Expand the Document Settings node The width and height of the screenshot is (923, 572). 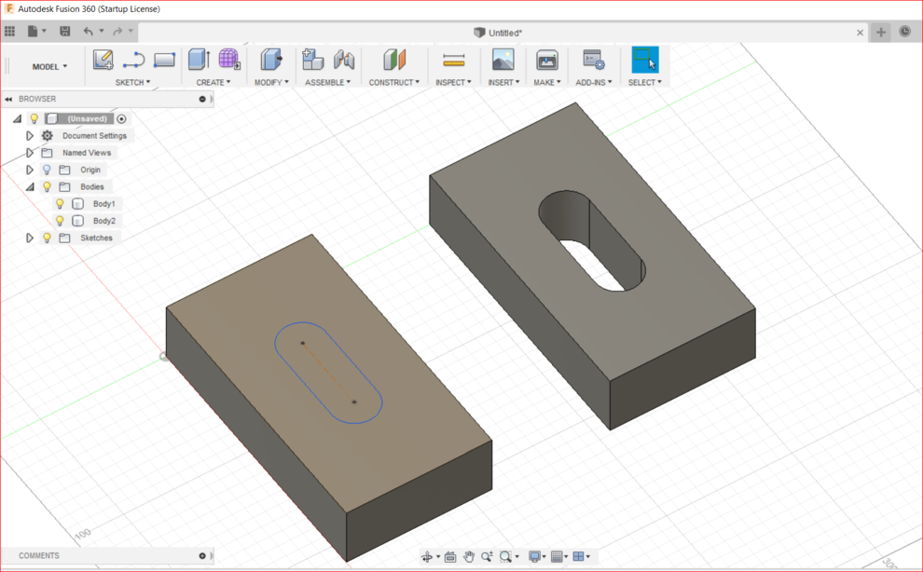pos(30,135)
